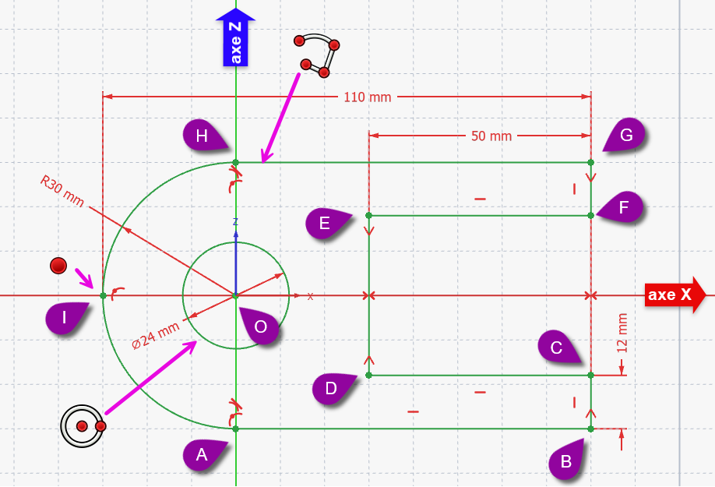Click the purple marker labeled G
Screen dimensions: 715x487
pyautogui.click(x=625, y=135)
